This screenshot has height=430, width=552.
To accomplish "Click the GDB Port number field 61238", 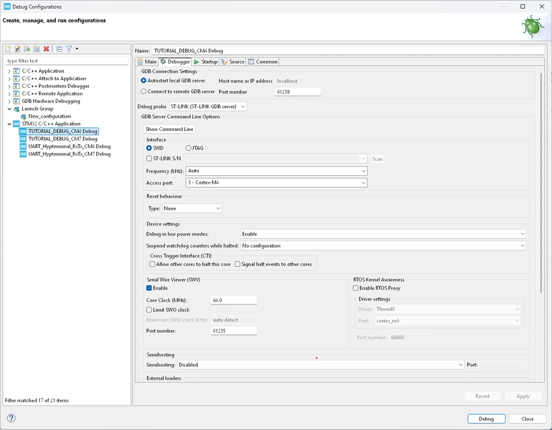I will coord(298,92).
